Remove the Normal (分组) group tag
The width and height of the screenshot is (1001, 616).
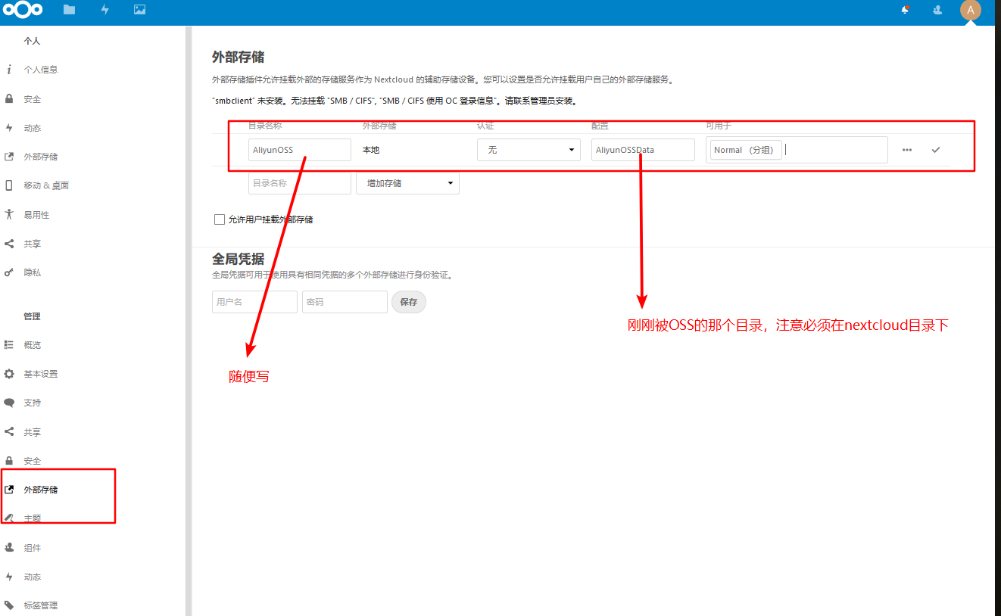pos(746,150)
